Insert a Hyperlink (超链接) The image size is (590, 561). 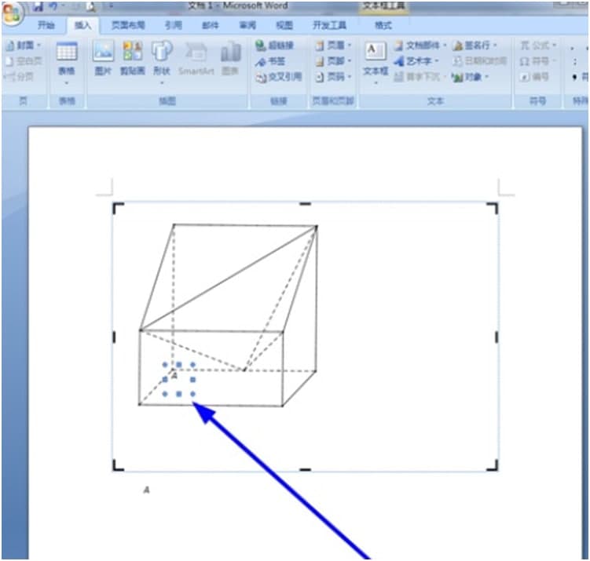tap(274, 46)
